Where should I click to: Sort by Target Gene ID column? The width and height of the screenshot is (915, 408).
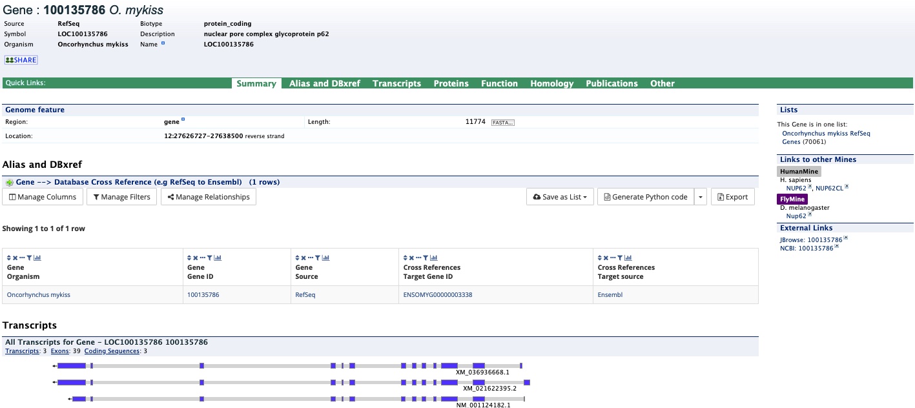pos(406,258)
